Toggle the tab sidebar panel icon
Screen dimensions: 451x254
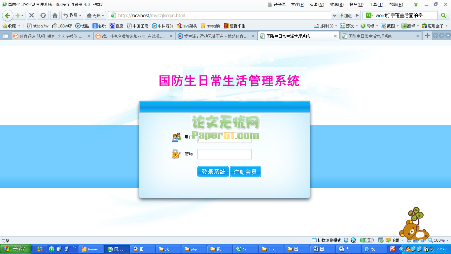(x=6, y=36)
